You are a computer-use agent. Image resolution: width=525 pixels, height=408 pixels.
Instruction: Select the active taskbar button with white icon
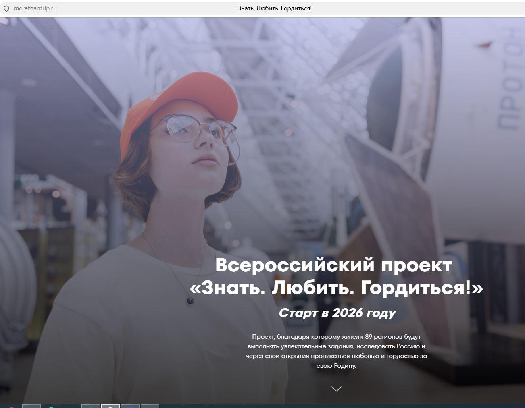[110, 406]
